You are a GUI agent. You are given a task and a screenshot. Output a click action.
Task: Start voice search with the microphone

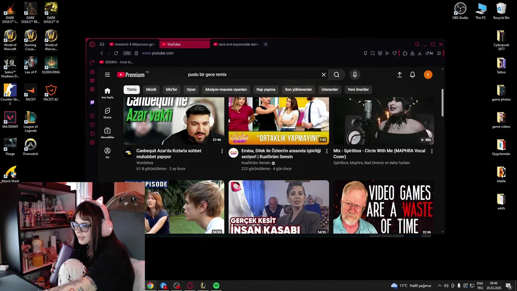click(355, 75)
